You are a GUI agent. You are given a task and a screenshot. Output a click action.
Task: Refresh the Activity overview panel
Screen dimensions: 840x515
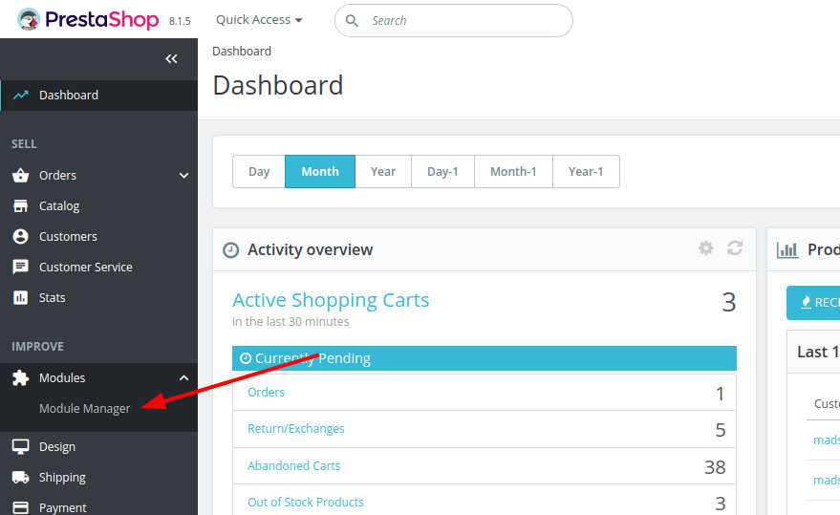click(735, 248)
